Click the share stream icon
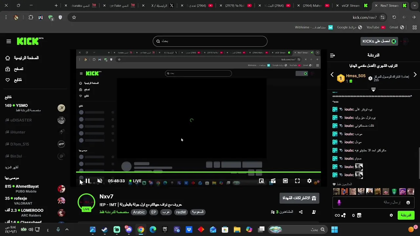 click(301, 212)
